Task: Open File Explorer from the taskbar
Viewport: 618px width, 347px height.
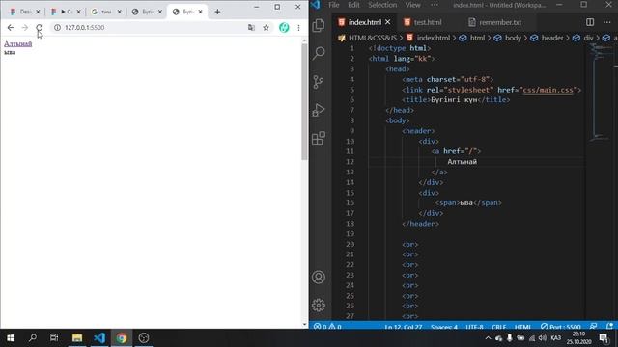Action: tap(77, 338)
